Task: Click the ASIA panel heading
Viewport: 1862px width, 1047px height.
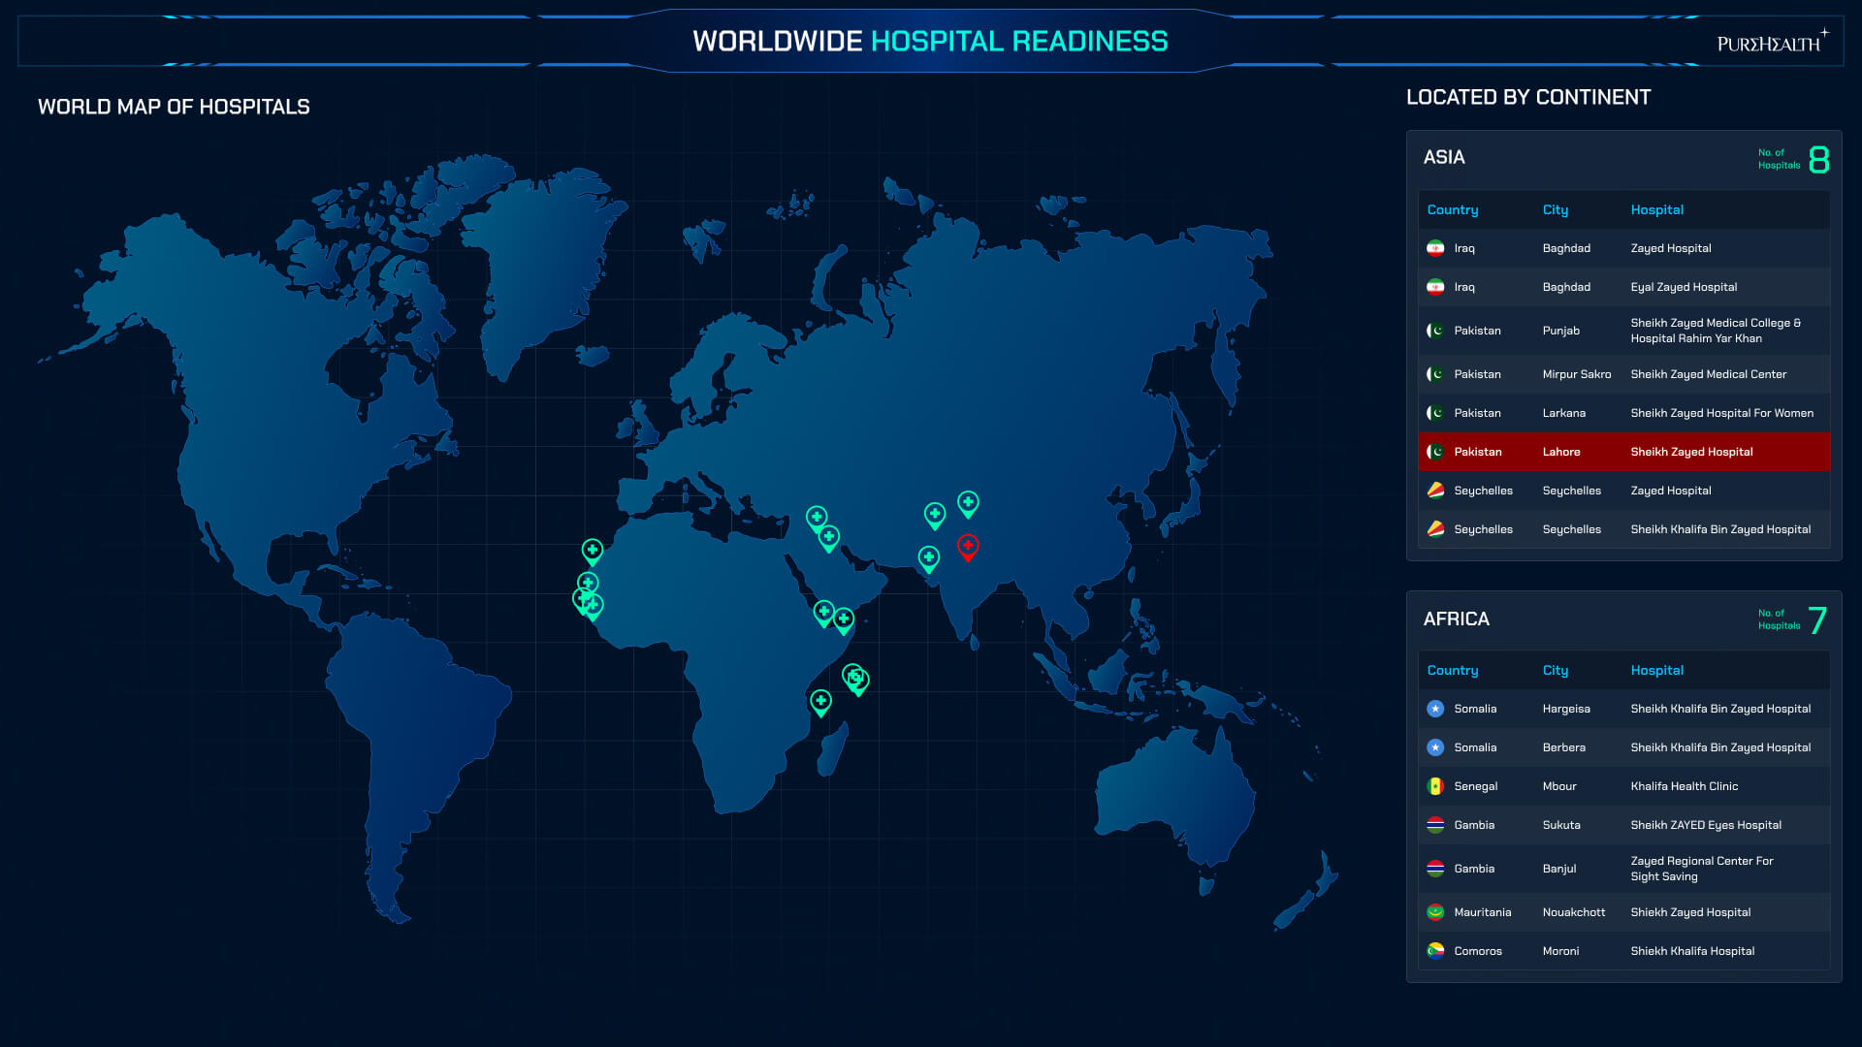Action: pyautogui.click(x=1443, y=157)
